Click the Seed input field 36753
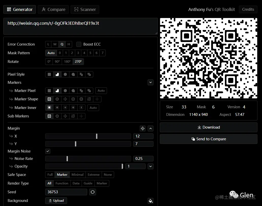 (66, 192)
